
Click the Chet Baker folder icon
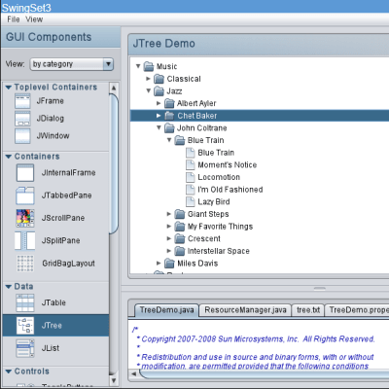click(x=169, y=116)
